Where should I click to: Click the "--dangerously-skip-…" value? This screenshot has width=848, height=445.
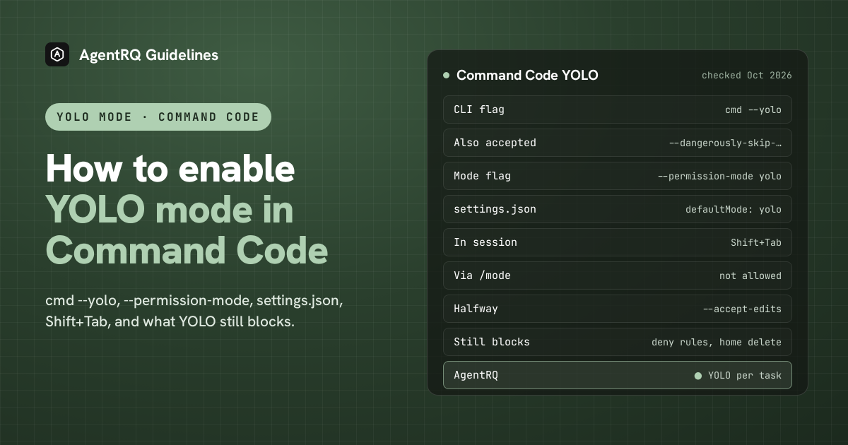(x=725, y=143)
